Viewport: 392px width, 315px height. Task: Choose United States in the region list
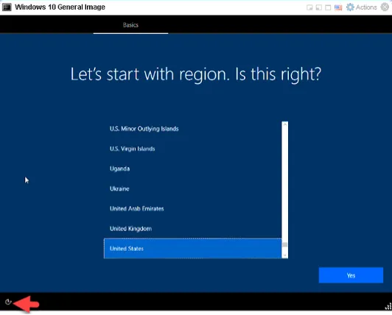192,248
